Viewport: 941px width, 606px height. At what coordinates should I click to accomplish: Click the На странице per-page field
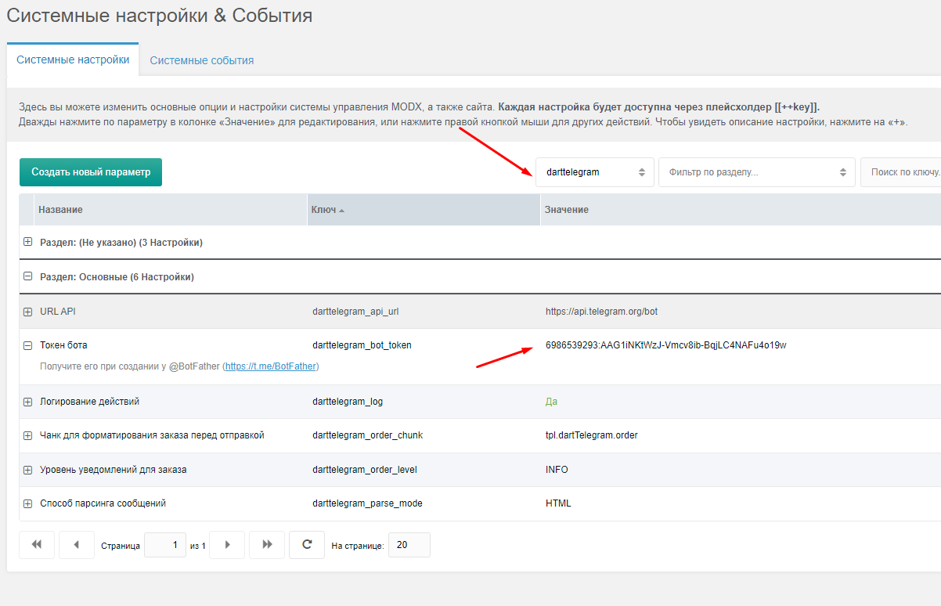[409, 545]
